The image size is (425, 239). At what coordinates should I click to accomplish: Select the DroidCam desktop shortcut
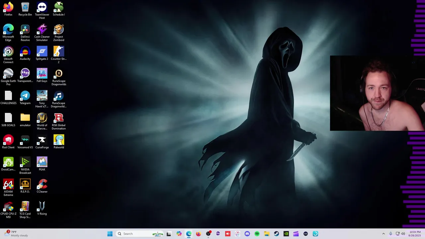click(x=8, y=164)
